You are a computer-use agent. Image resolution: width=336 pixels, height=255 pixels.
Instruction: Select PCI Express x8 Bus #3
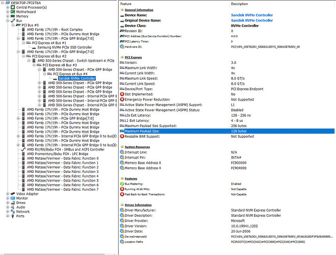click(x=60, y=65)
